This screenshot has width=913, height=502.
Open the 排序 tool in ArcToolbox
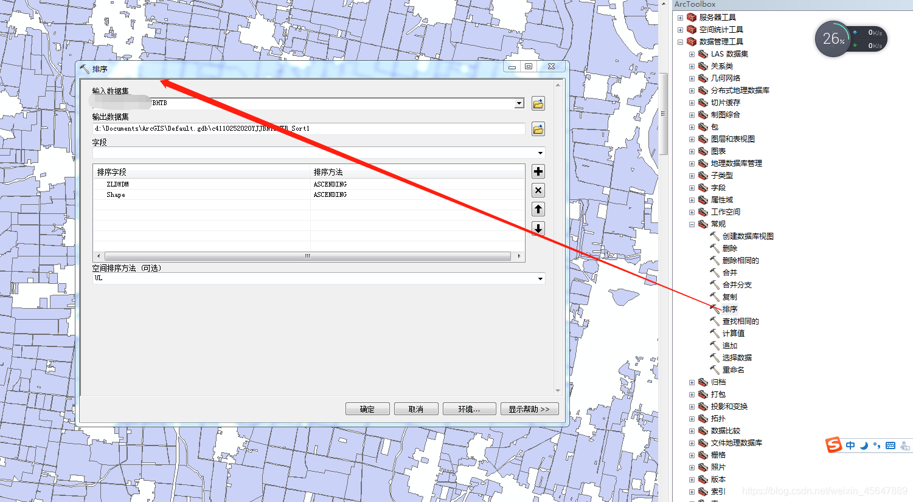tap(729, 309)
